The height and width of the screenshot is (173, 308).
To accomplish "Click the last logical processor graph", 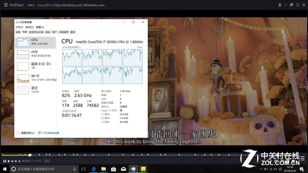I will 133,75.
